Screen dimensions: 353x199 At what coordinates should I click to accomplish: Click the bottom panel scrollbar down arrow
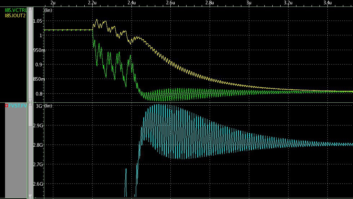30,196
